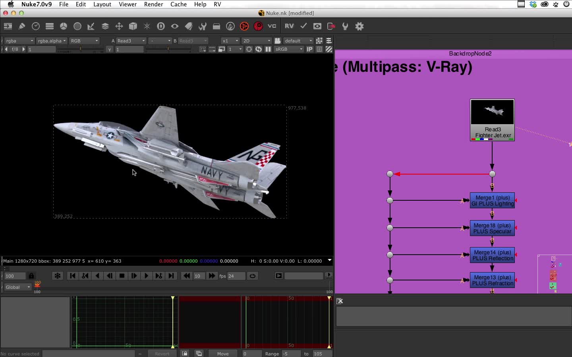This screenshot has width=572, height=357.
Task: Toggle the snowflake freeze GUI button
Action: point(58,276)
